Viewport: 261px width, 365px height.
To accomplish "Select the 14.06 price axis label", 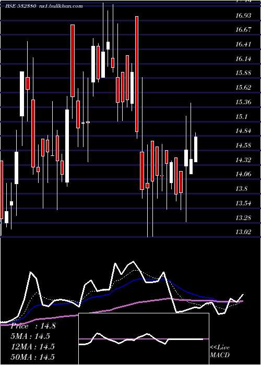I will click(x=243, y=174).
